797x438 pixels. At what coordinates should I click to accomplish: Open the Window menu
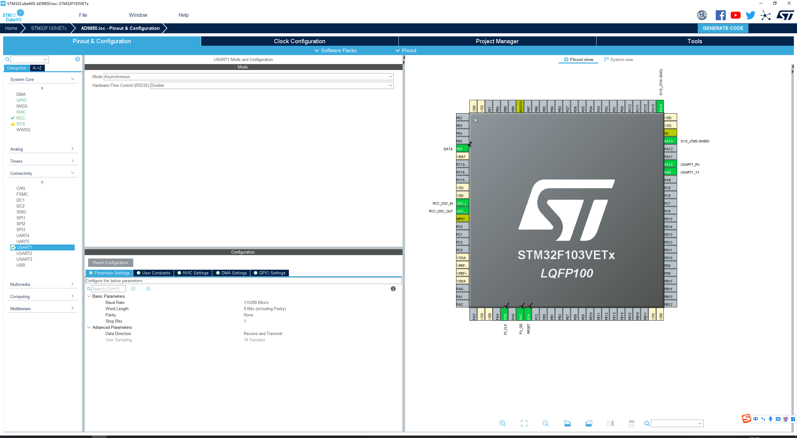(138, 15)
